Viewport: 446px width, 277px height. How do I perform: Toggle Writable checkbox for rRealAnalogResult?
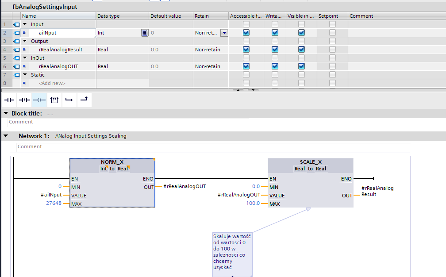point(275,50)
